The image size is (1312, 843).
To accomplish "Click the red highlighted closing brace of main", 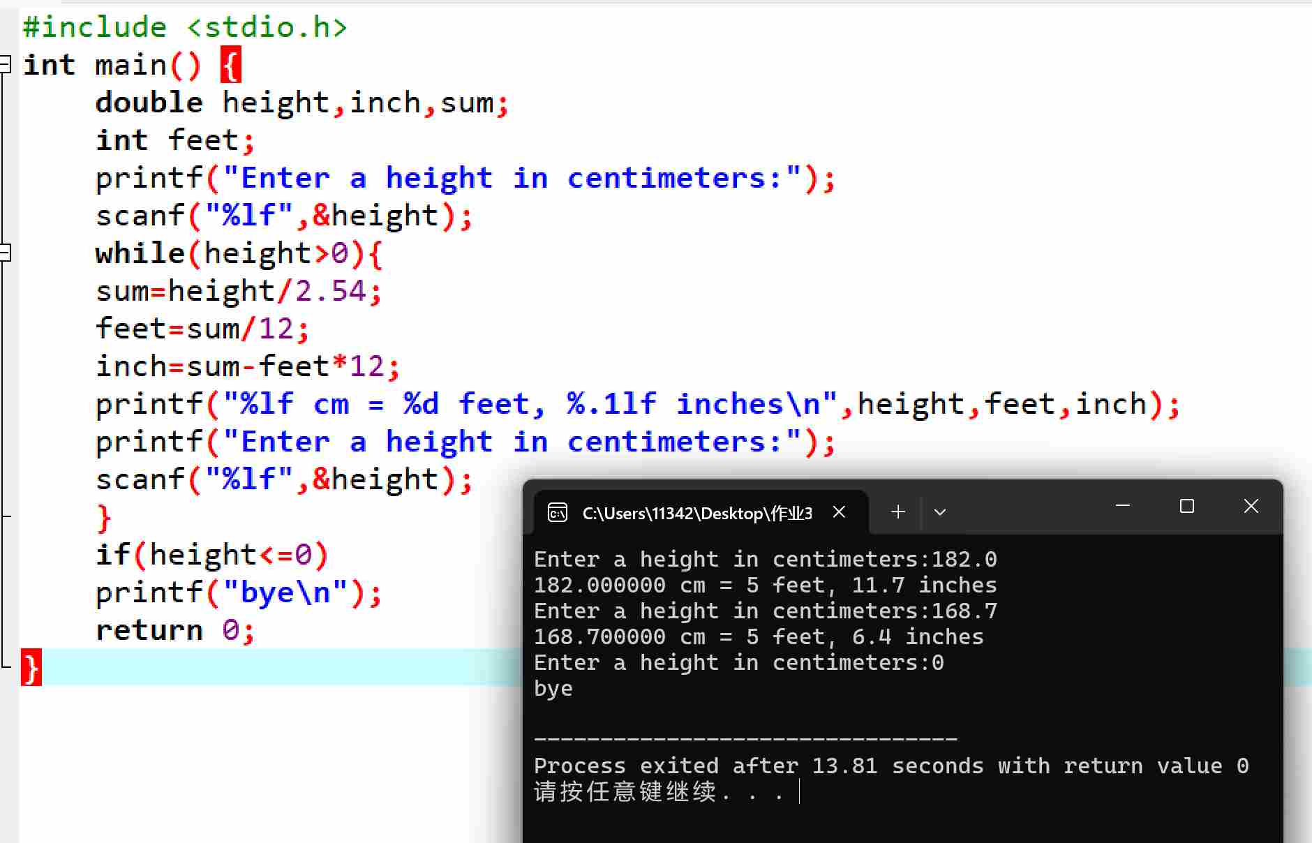I will [31, 668].
